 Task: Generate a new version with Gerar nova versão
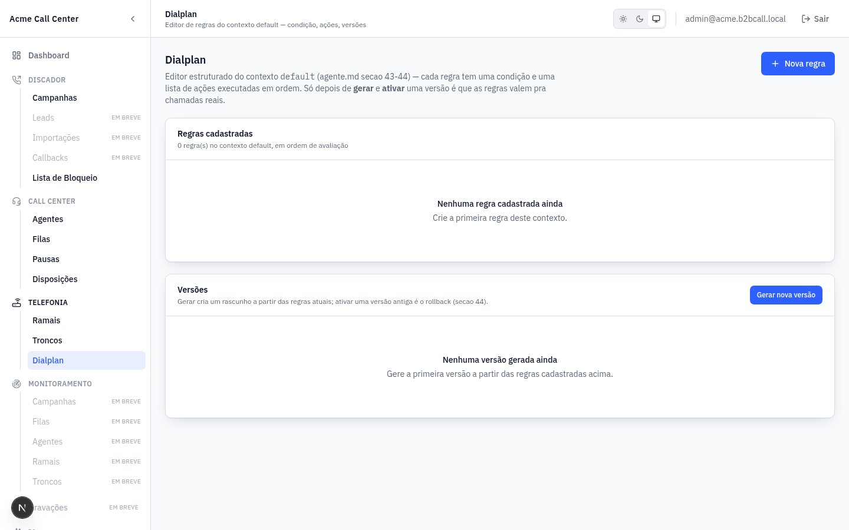786,295
